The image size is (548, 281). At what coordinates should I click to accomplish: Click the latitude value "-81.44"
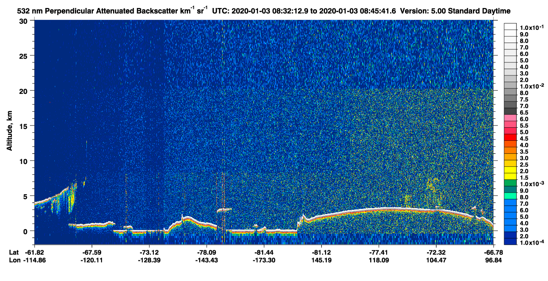point(263,252)
